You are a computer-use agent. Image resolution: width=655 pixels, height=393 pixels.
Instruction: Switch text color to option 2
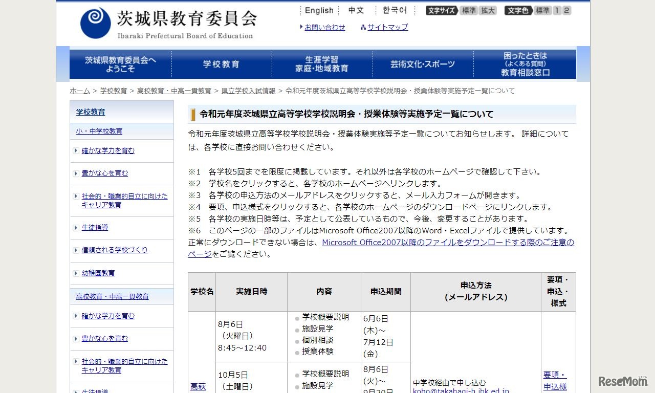pos(566,11)
